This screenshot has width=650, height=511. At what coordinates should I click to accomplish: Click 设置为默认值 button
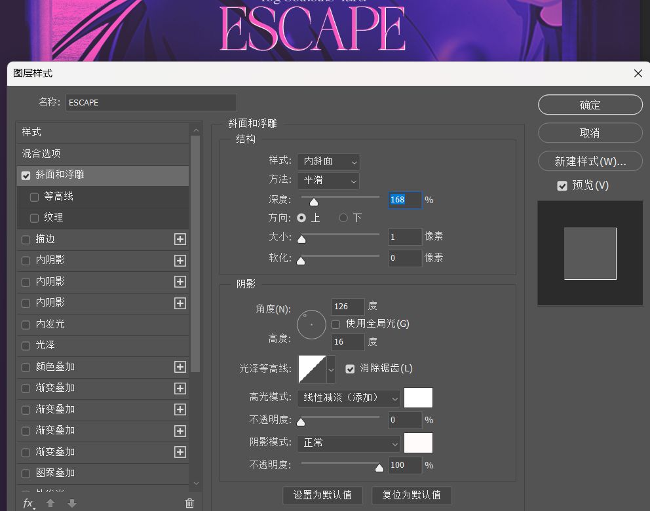coord(322,495)
